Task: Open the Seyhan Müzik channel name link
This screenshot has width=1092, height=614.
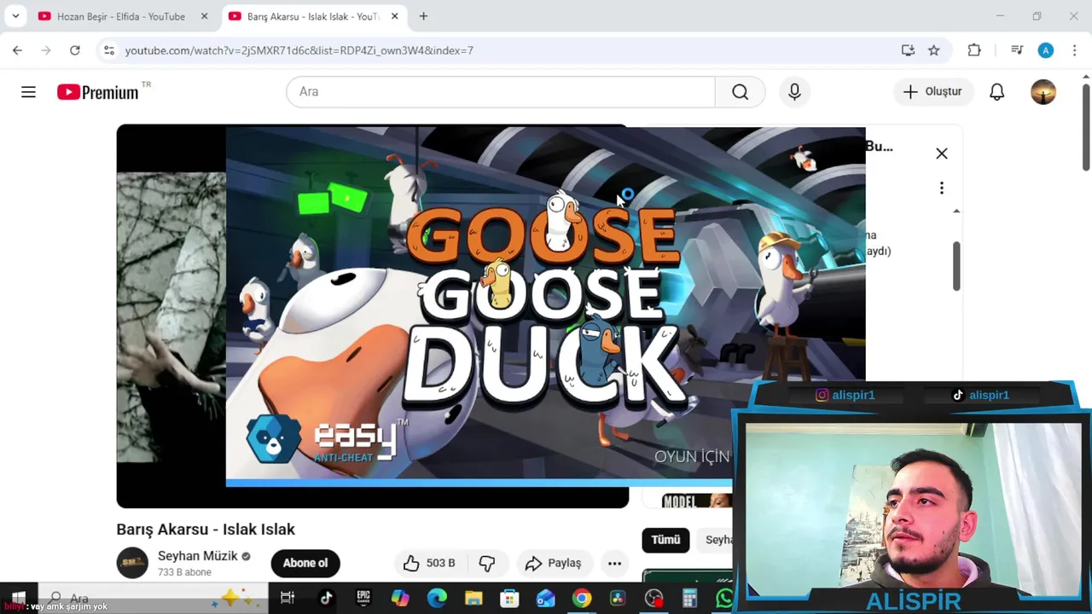Action: pos(198,556)
